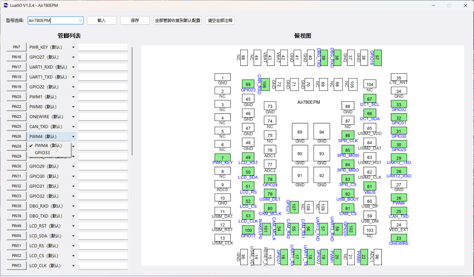474x277 pixels.
Task: Click the comment field for PIN22 PWM0
Action: tap(103, 107)
